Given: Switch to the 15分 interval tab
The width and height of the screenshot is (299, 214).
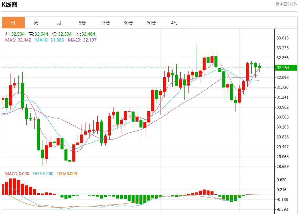Looking at the screenshot, I should (105, 23).
